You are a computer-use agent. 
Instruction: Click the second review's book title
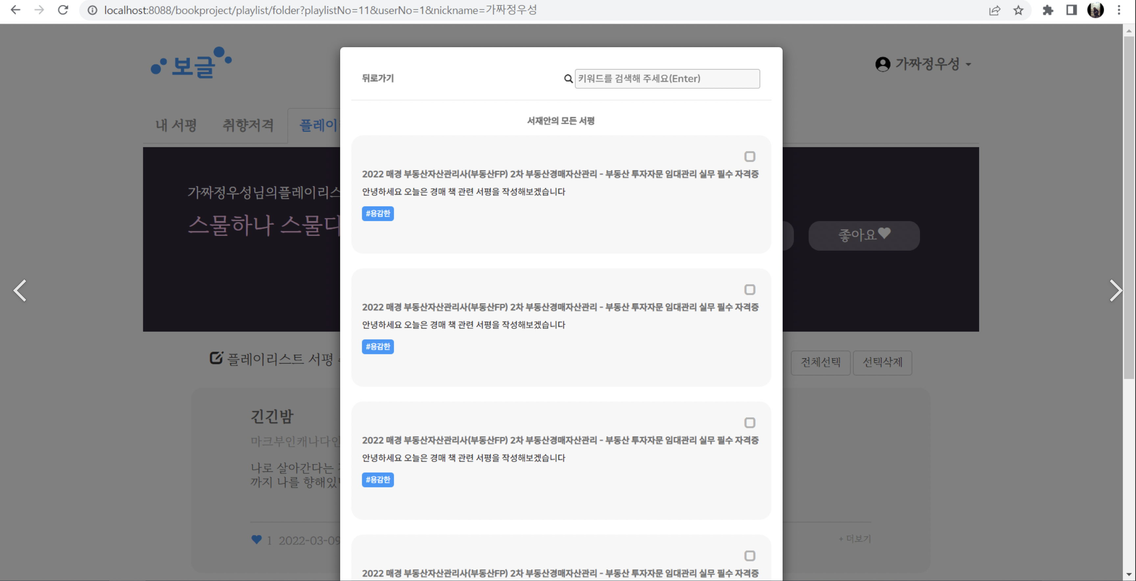coord(560,307)
